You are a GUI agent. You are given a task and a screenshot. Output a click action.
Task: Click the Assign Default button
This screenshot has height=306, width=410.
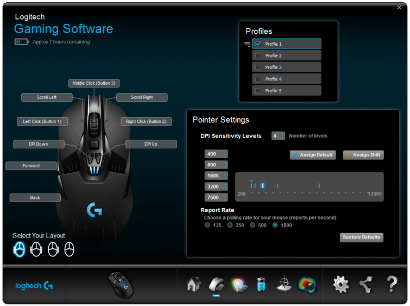[x=313, y=155]
